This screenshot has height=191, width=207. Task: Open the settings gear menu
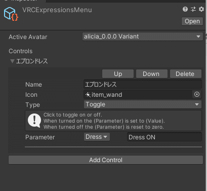coord(201,9)
